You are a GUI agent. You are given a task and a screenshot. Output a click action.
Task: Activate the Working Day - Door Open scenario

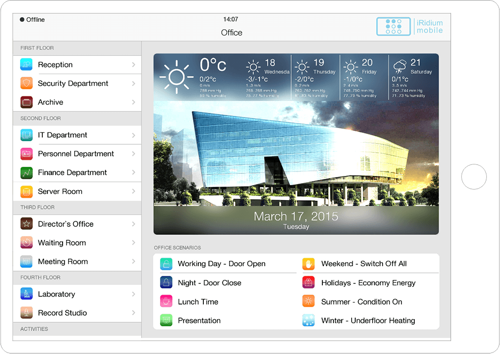point(221,264)
